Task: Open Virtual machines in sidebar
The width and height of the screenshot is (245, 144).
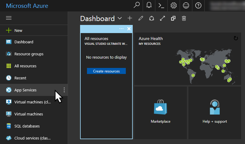Action: (34, 114)
